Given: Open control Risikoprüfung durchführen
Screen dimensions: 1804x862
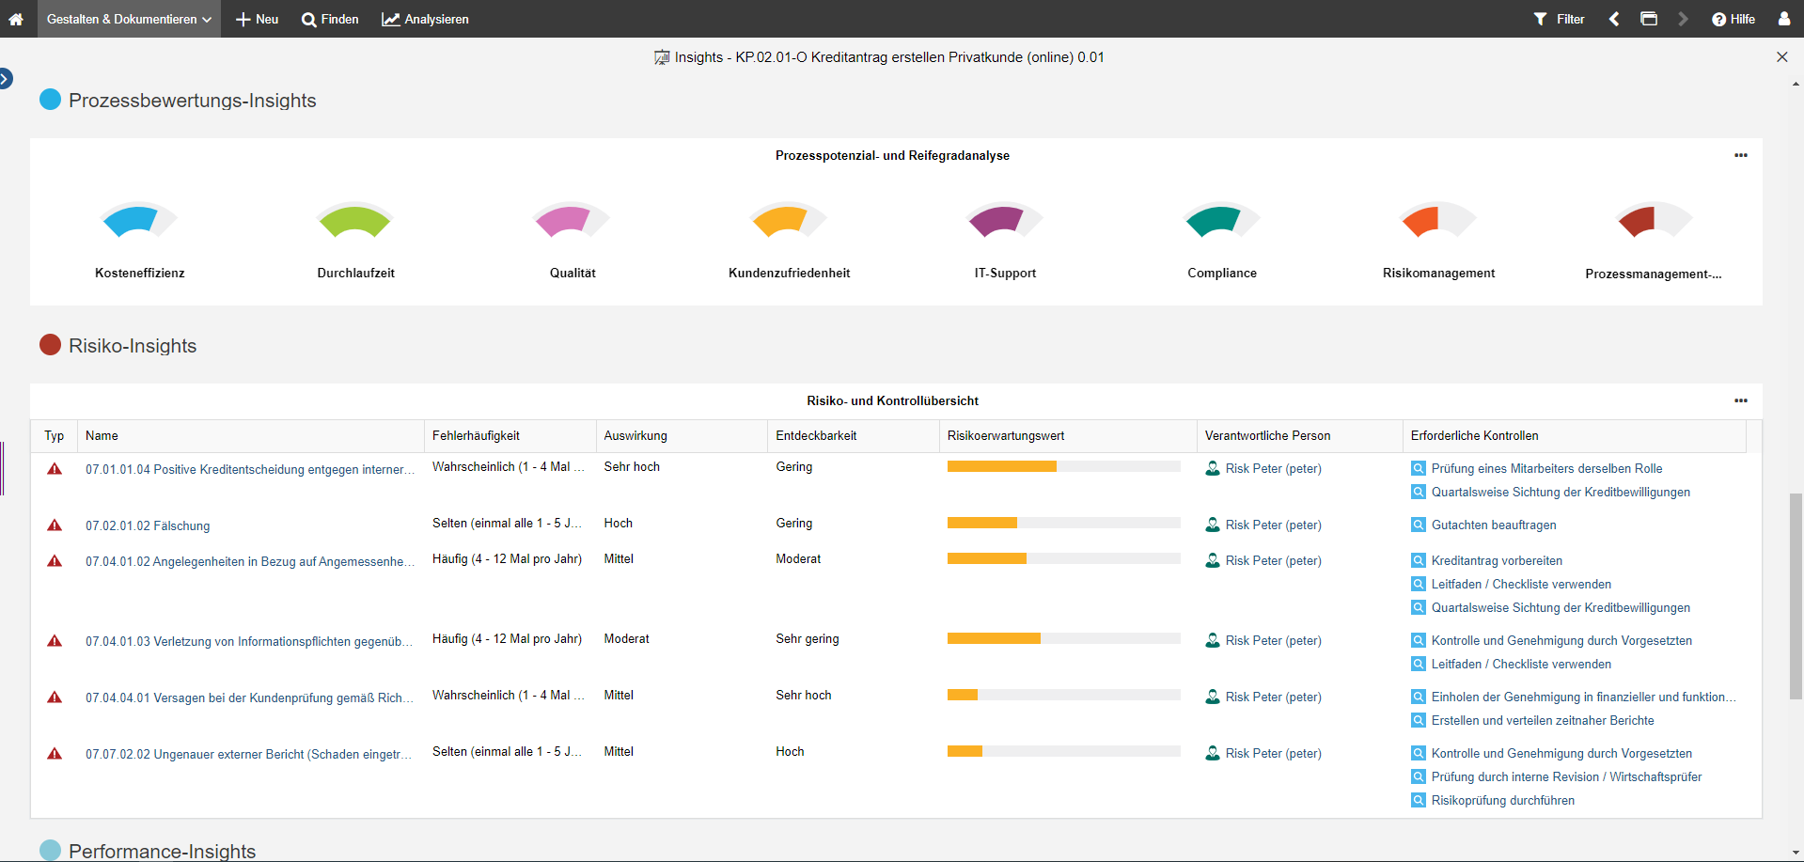Looking at the screenshot, I should (1502, 800).
